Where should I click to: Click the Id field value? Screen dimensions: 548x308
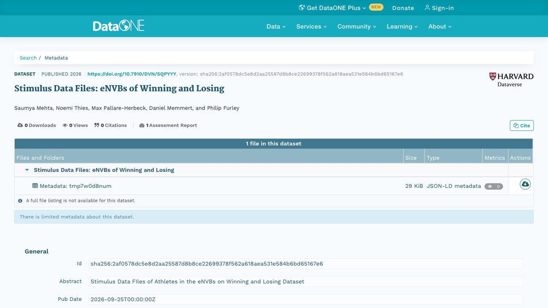pyautogui.click(x=306, y=264)
